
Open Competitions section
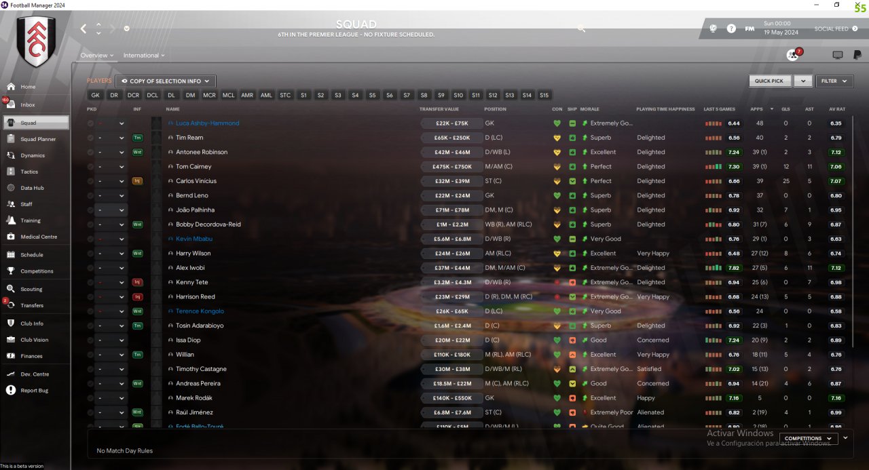click(x=35, y=271)
